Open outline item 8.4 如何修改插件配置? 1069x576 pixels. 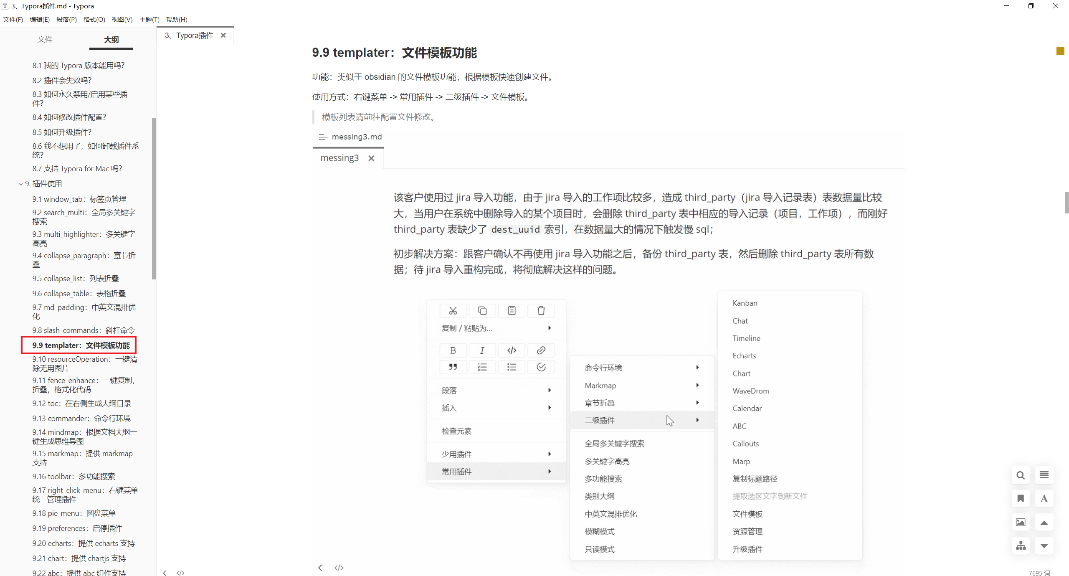point(69,117)
